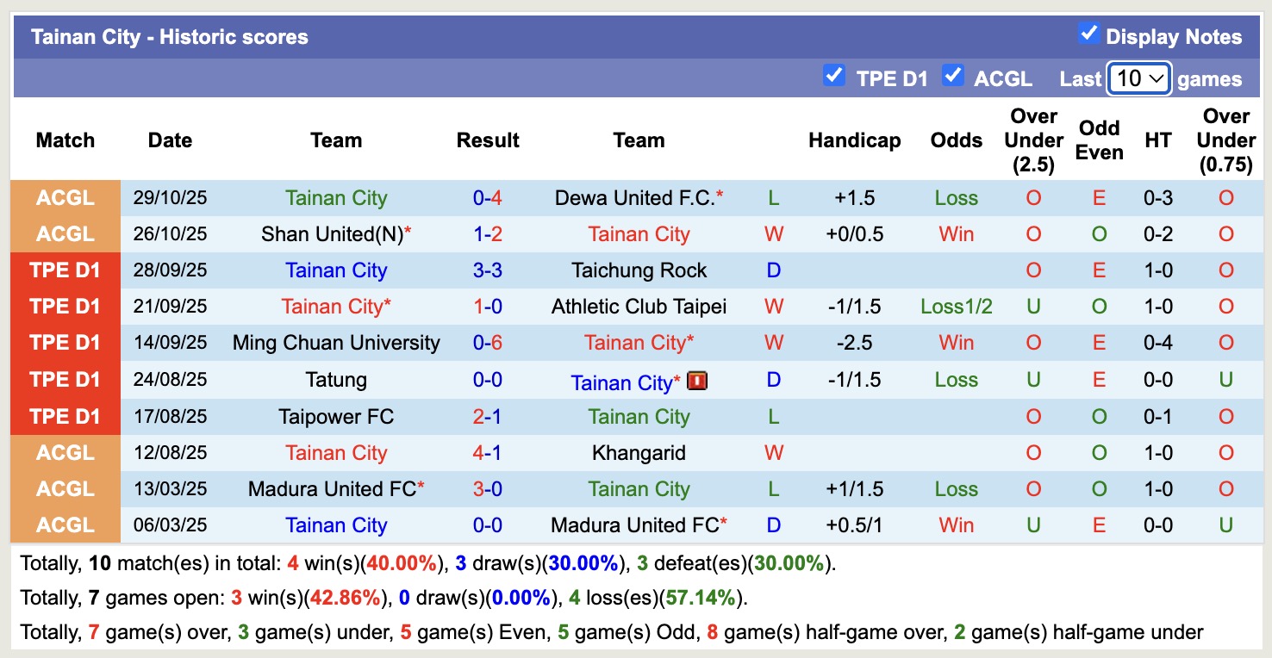This screenshot has width=1272, height=658.
Task: Click the 0-4 result score
Action: (x=488, y=198)
